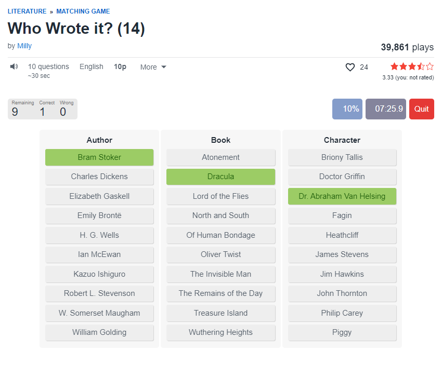The width and height of the screenshot is (442, 365).
Task: Rate the game with the fifth star
Action: pyautogui.click(x=430, y=66)
